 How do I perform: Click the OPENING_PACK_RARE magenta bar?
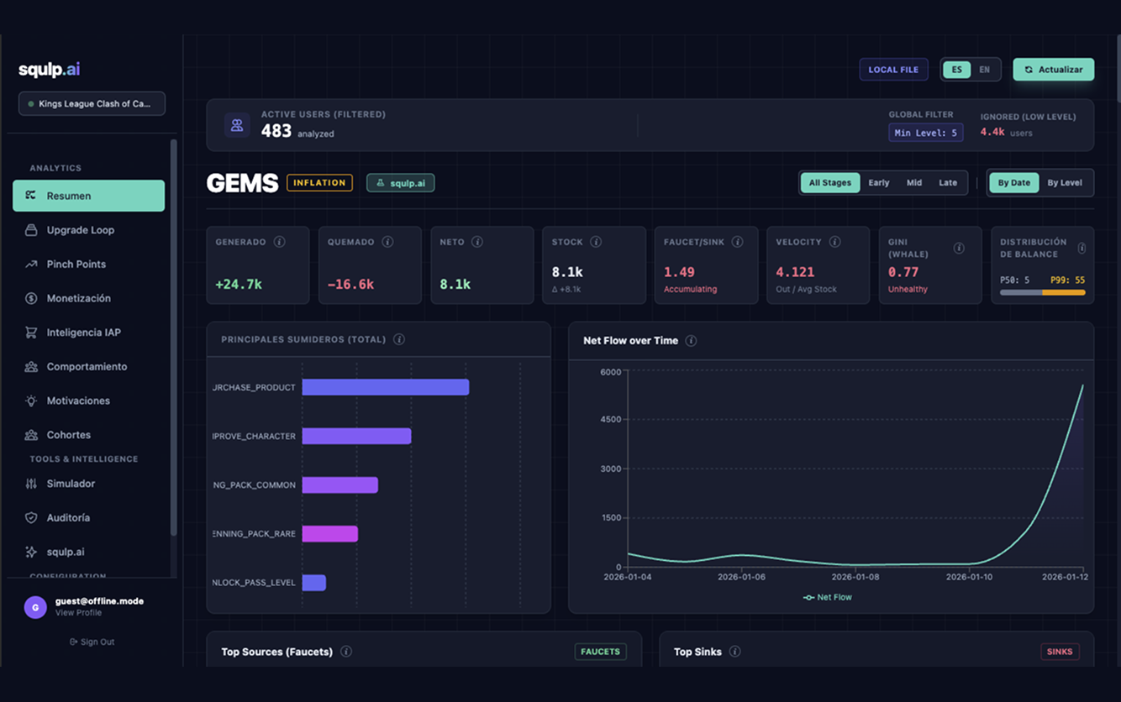330,533
